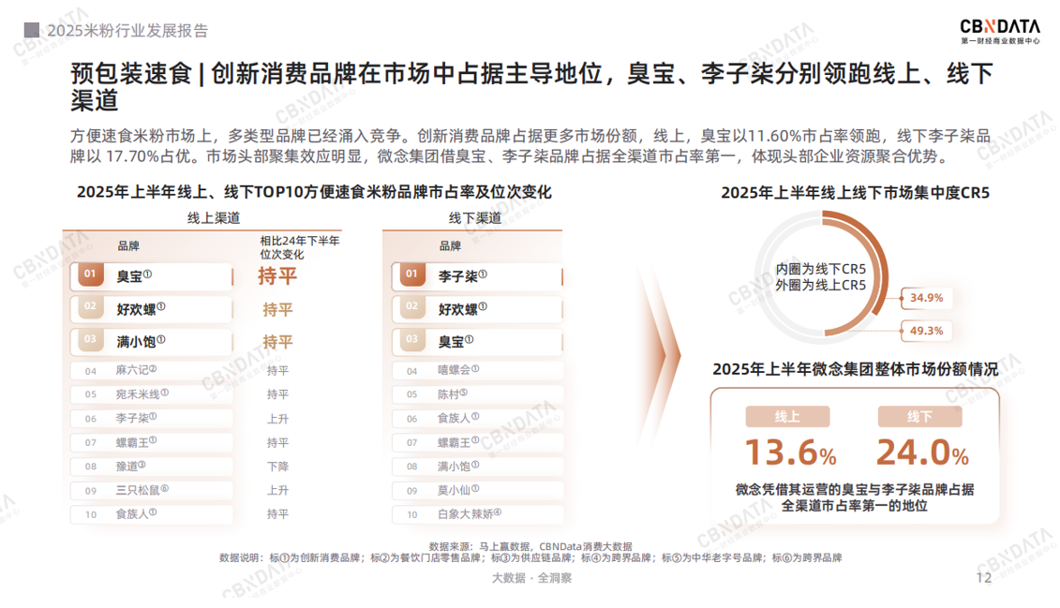Click the gray square beside the report name
This screenshot has height=608, width=1060.
[31, 30]
